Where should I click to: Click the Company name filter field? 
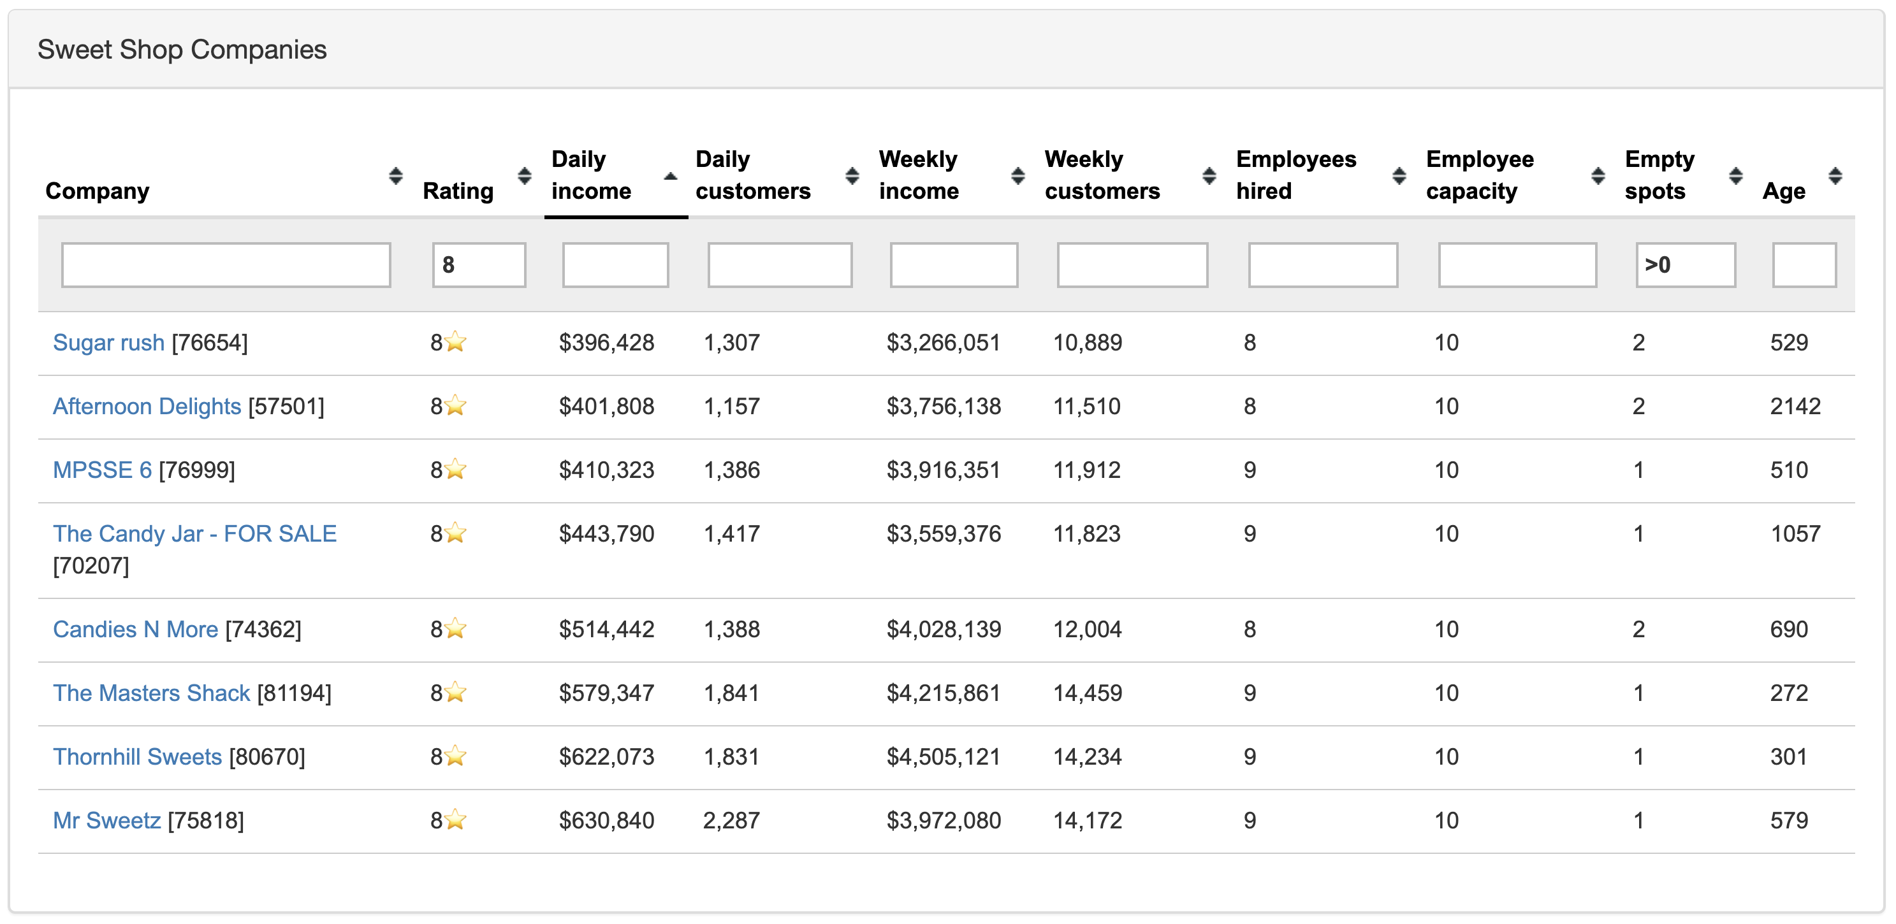225,265
